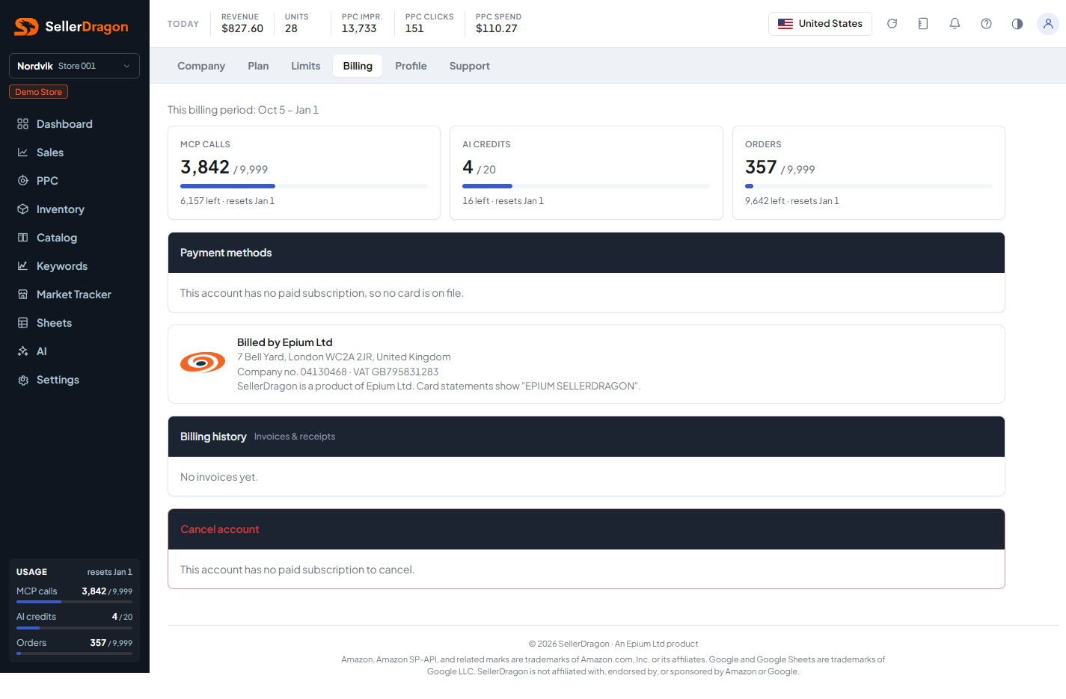
Task: Open Keywords in the sidebar
Action: click(74, 266)
